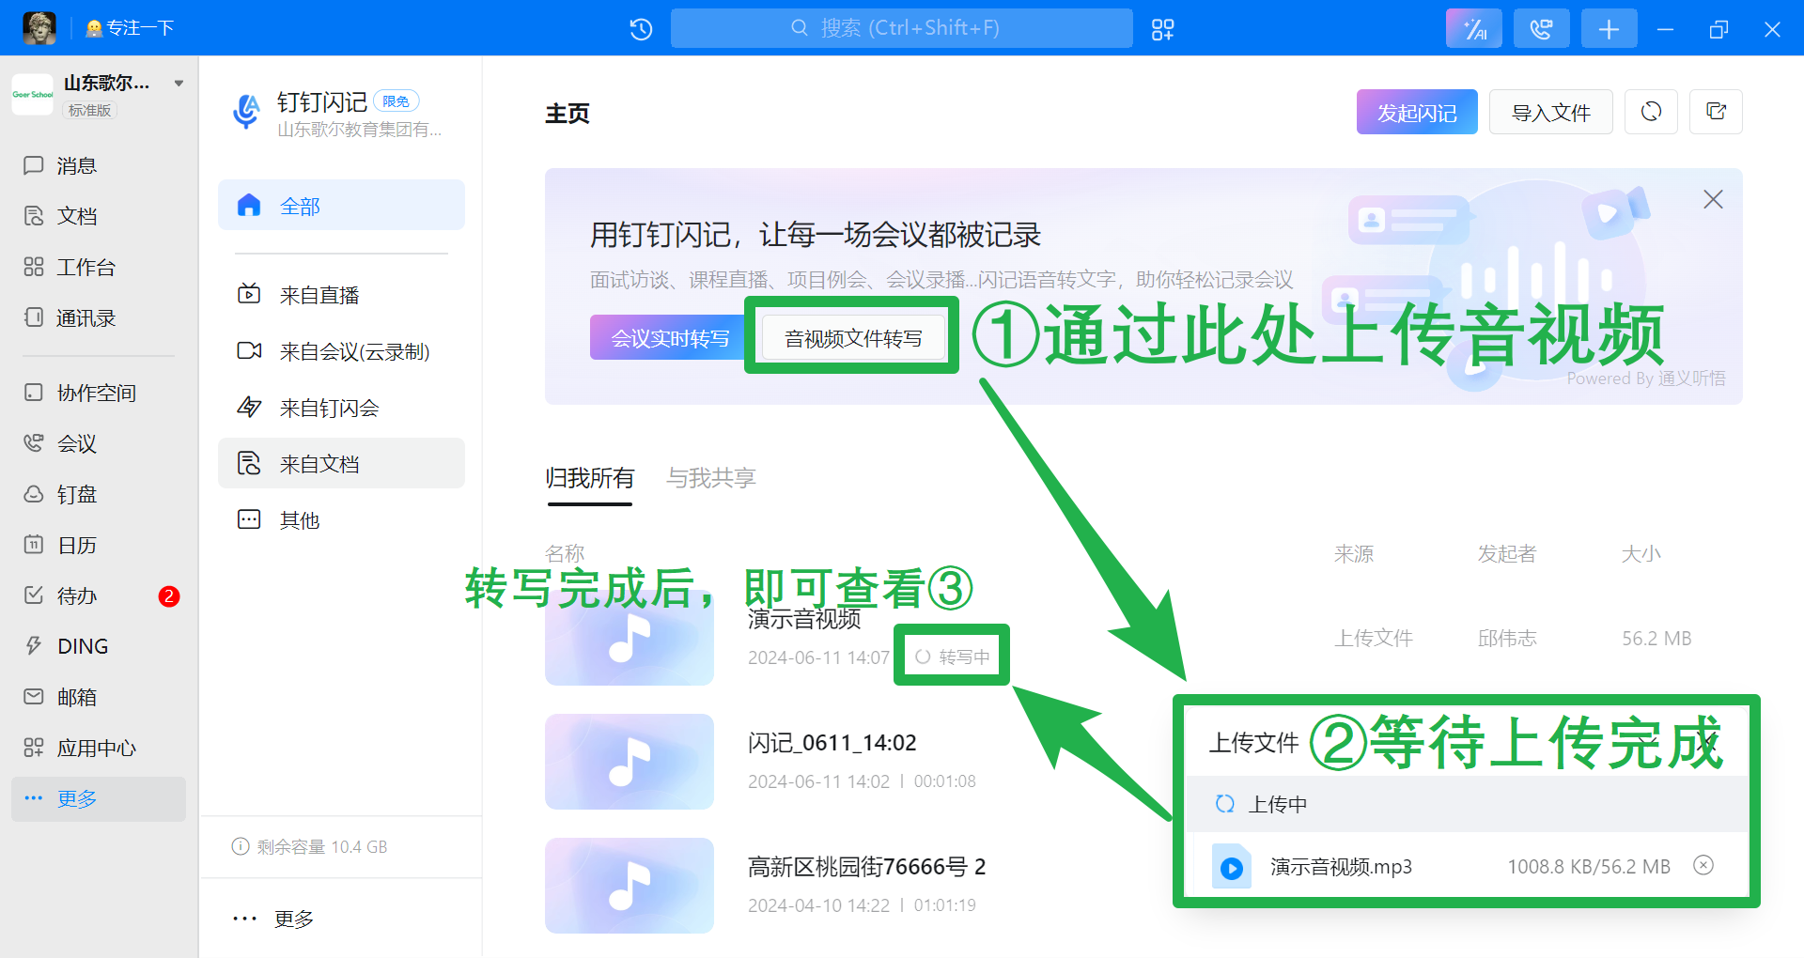Screen dimensions: 1804x958
Task: Click the 演示音视频.mp3 file icon
Action: pos(1231,866)
